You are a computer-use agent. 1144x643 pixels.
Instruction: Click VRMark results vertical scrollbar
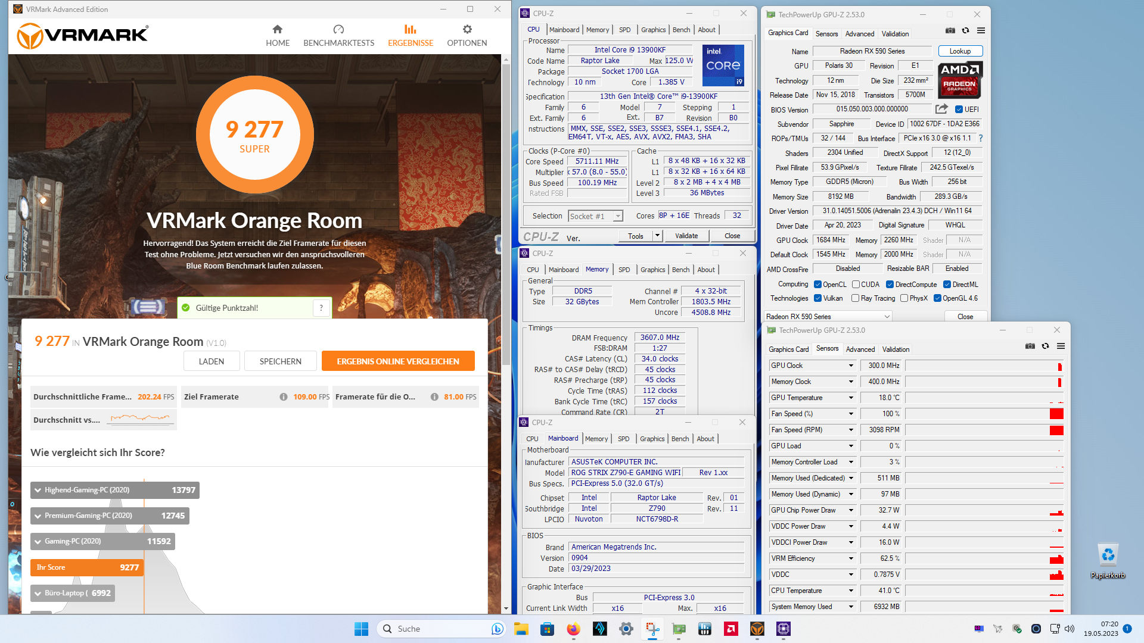tap(506, 214)
